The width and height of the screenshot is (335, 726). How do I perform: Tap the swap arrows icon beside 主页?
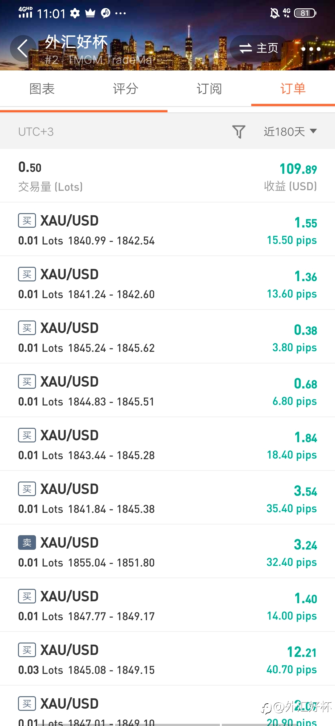click(245, 48)
